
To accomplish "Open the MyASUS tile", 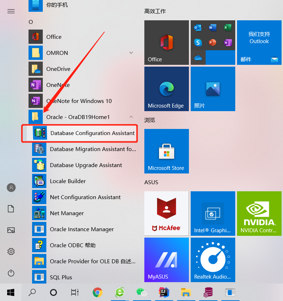I will point(166,260).
